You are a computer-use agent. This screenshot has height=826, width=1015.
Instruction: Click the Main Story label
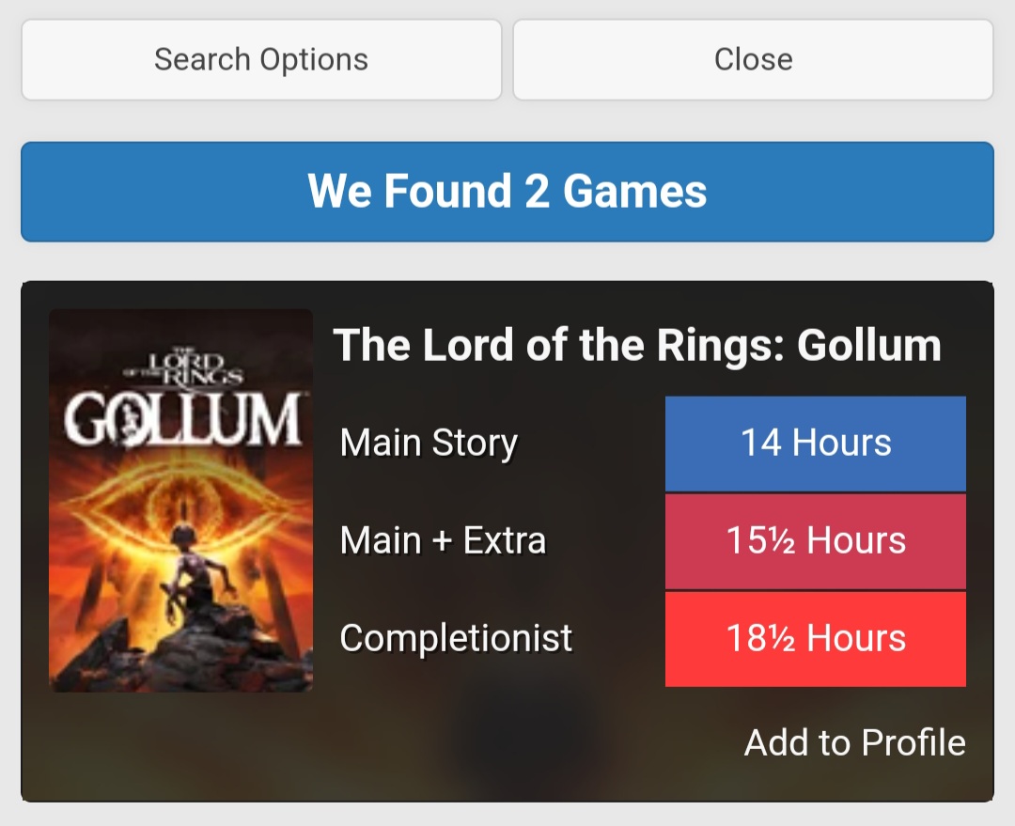click(429, 443)
